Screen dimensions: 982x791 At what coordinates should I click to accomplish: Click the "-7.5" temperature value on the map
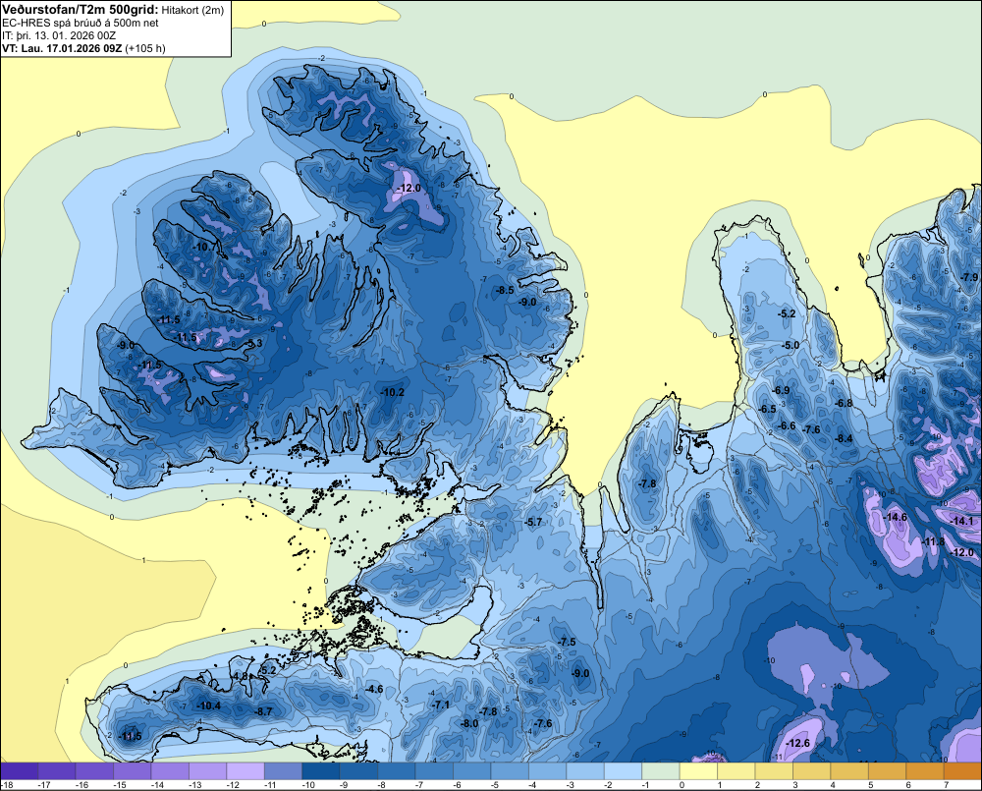(x=567, y=642)
